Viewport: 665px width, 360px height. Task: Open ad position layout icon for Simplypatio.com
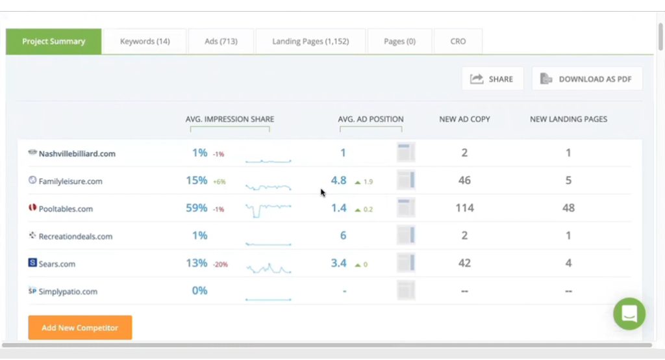pos(406,290)
